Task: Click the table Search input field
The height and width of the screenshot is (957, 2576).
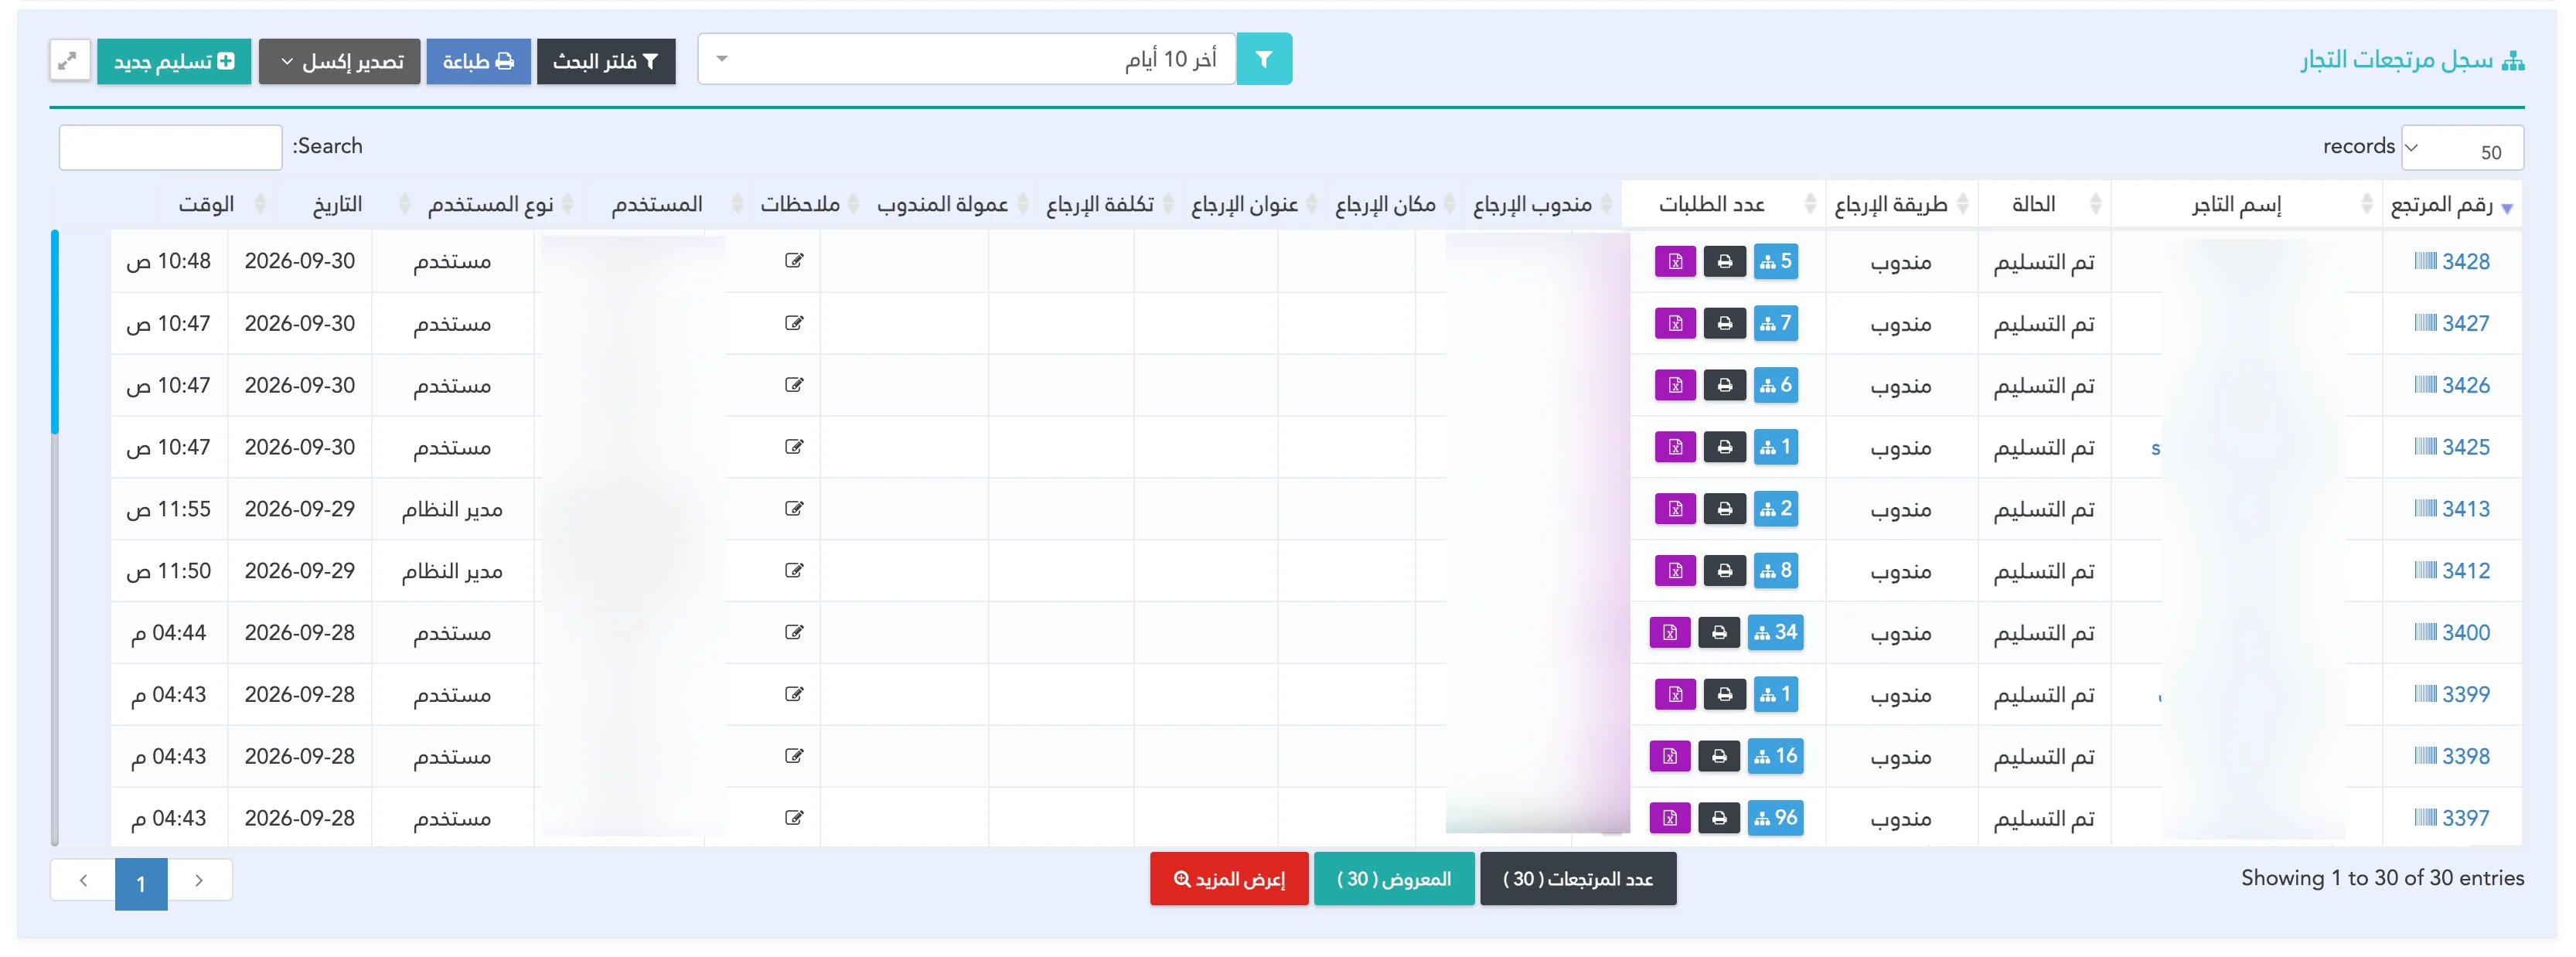Action: (171, 148)
